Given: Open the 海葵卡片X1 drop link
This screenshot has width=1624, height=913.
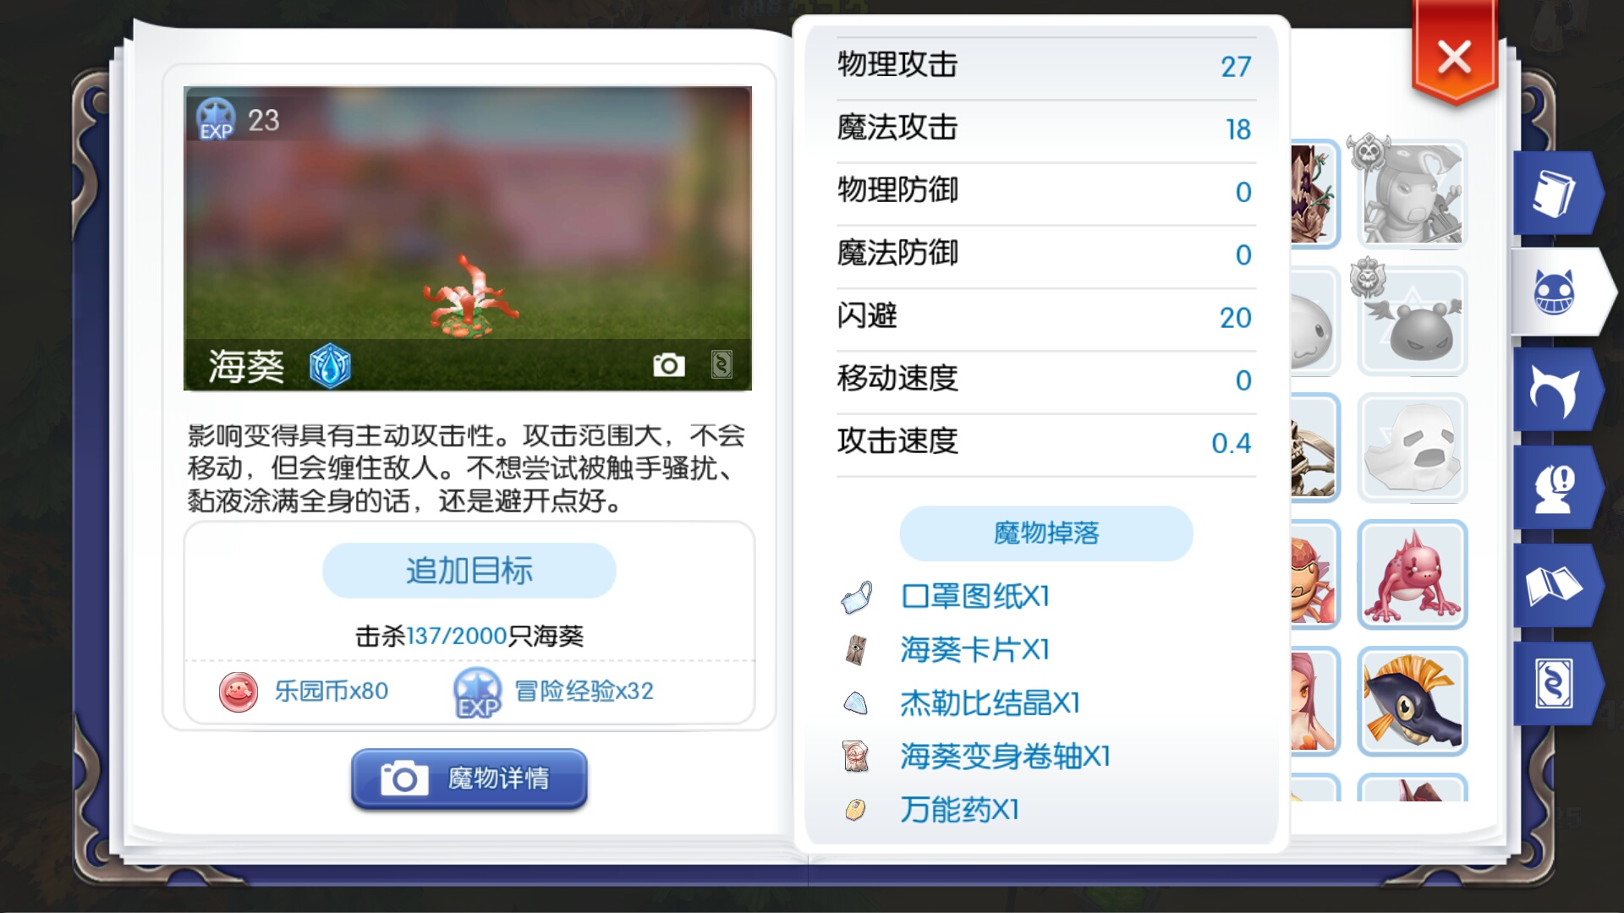Looking at the screenshot, I should [x=975, y=650].
